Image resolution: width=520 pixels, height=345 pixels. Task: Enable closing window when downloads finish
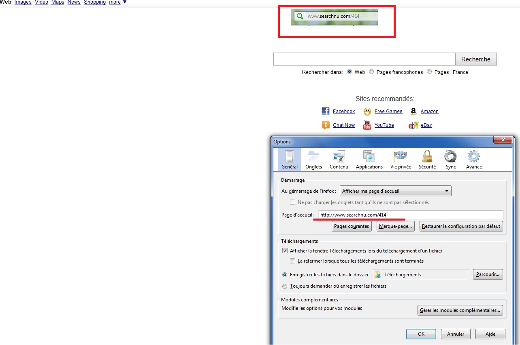tap(293, 261)
